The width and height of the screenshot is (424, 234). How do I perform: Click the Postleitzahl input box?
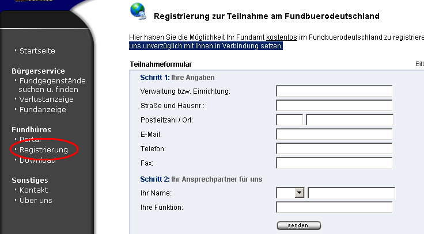point(289,120)
